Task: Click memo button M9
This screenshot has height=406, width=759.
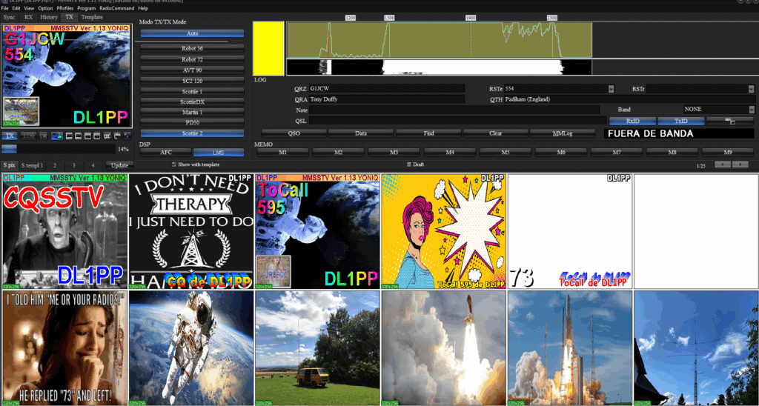Action: 728,153
